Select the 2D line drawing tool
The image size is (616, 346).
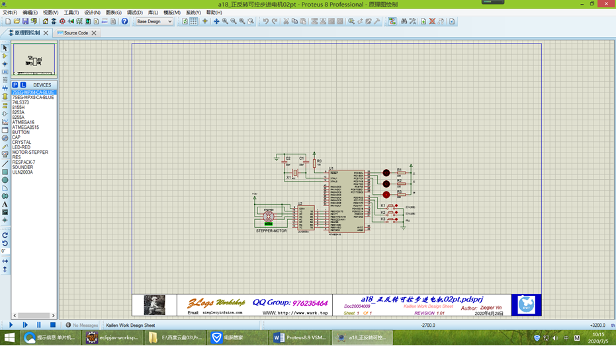coord(5,164)
